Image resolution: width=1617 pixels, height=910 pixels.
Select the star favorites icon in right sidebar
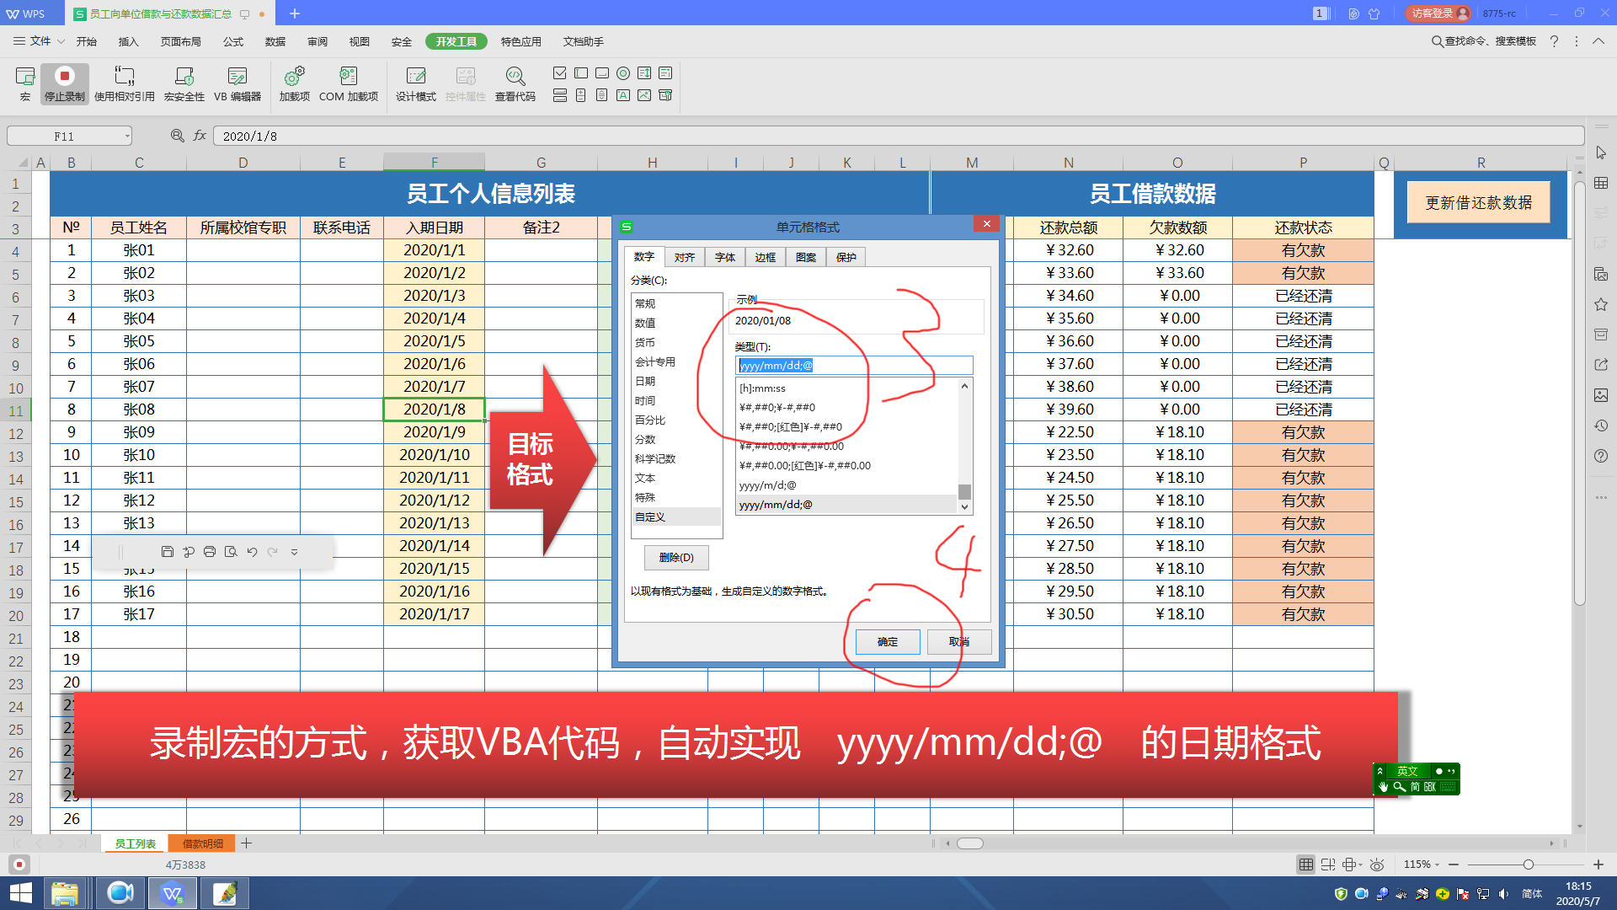click(1600, 304)
